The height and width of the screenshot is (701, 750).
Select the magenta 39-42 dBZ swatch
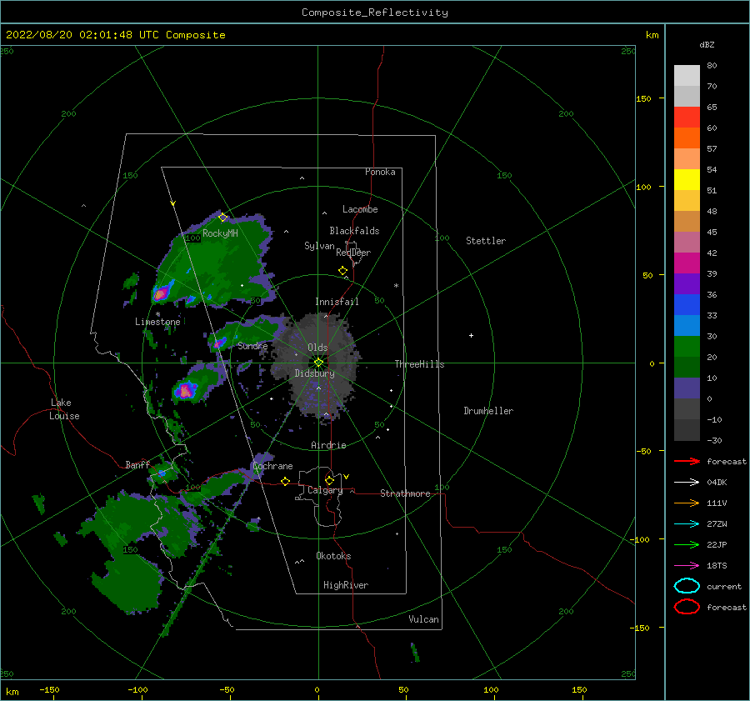click(x=687, y=263)
